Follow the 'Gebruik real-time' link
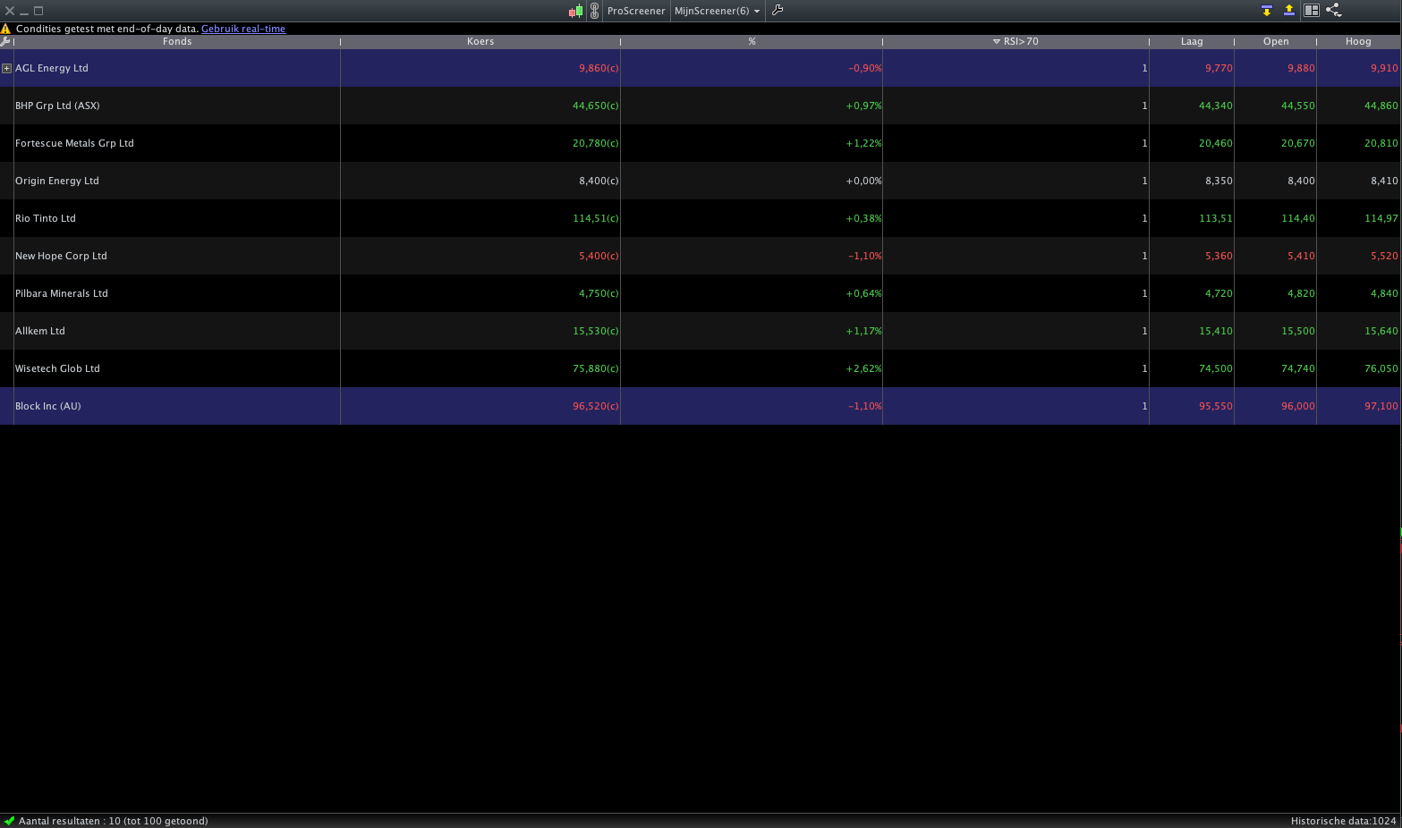The image size is (1402, 828). click(243, 29)
